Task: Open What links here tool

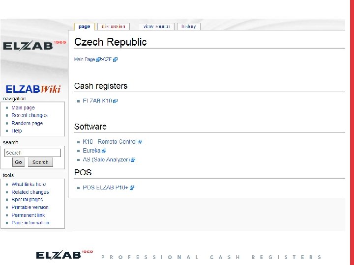Action: point(29,185)
